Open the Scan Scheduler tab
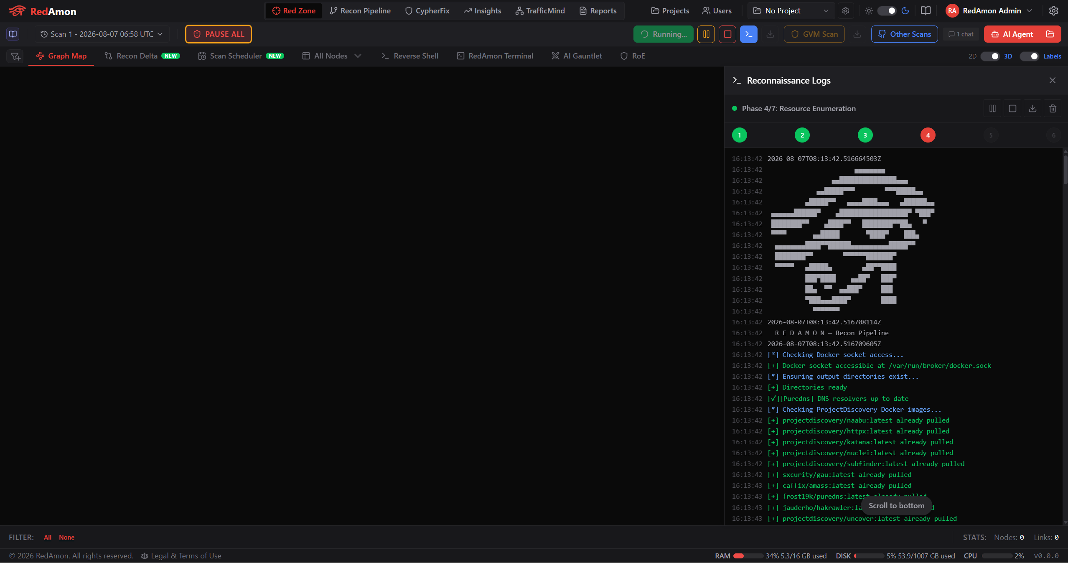The height and width of the screenshot is (563, 1068). click(x=241, y=56)
